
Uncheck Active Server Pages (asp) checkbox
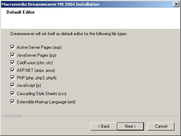point(13,47)
